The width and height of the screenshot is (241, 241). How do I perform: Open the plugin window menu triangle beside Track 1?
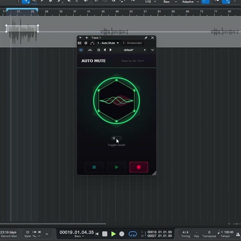[80, 38]
